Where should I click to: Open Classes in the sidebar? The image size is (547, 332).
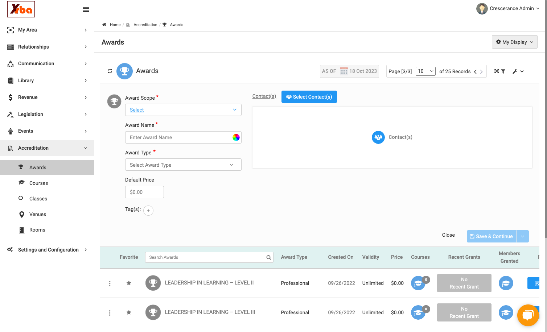(38, 199)
